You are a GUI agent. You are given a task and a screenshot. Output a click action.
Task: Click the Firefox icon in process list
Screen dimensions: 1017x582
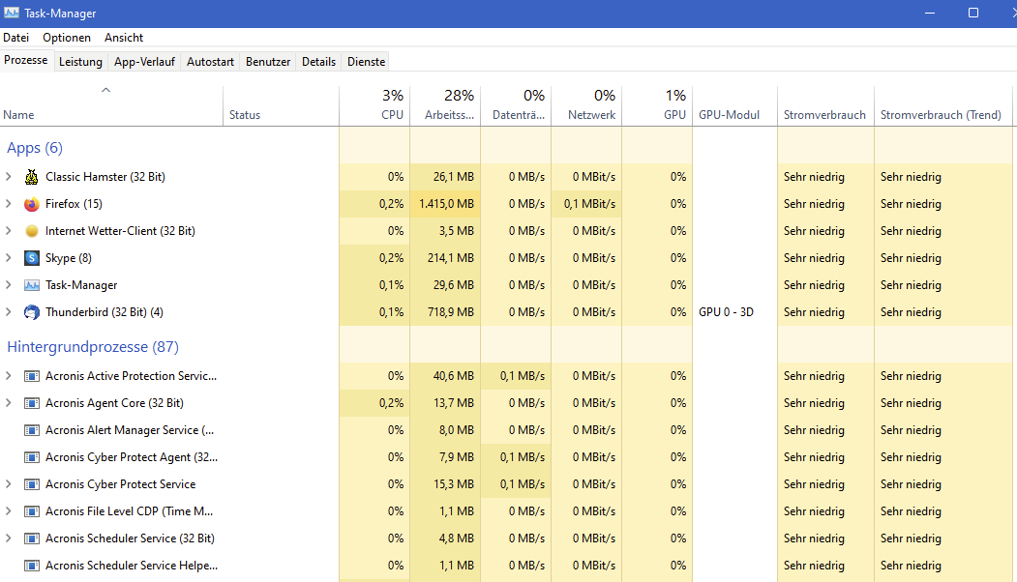click(32, 204)
